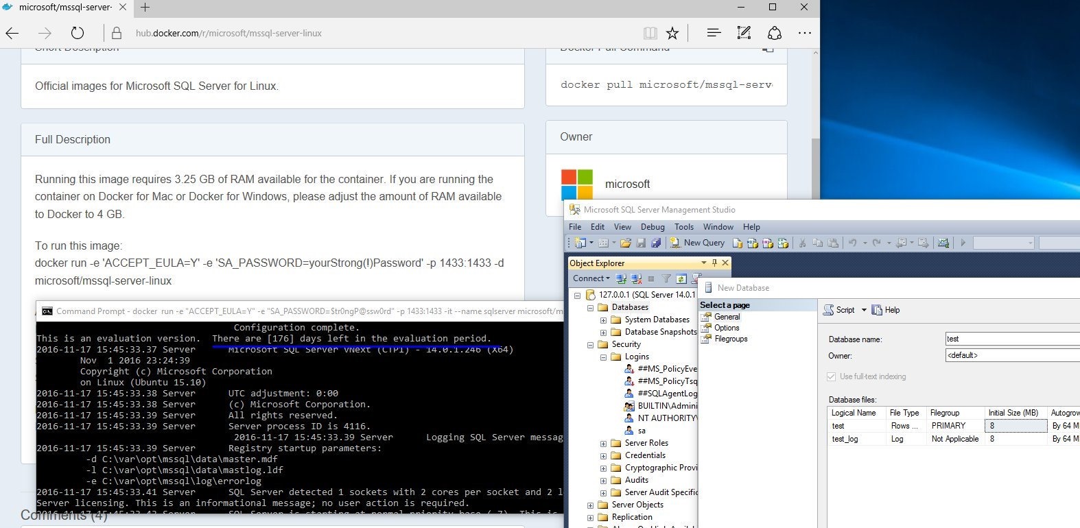The width and height of the screenshot is (1080, 528).
Task: Open the browser More actions ellipsis
Action: pos(805,33)
